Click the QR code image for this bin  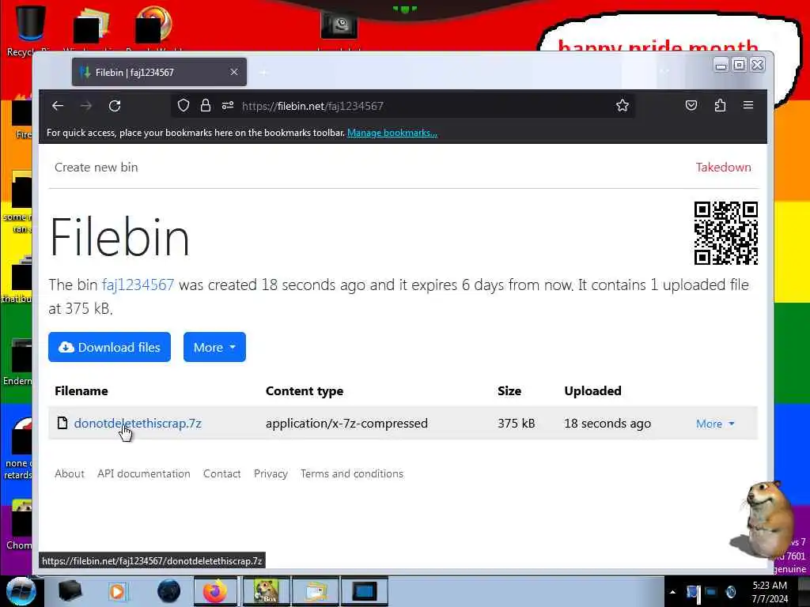click(726, 233)
